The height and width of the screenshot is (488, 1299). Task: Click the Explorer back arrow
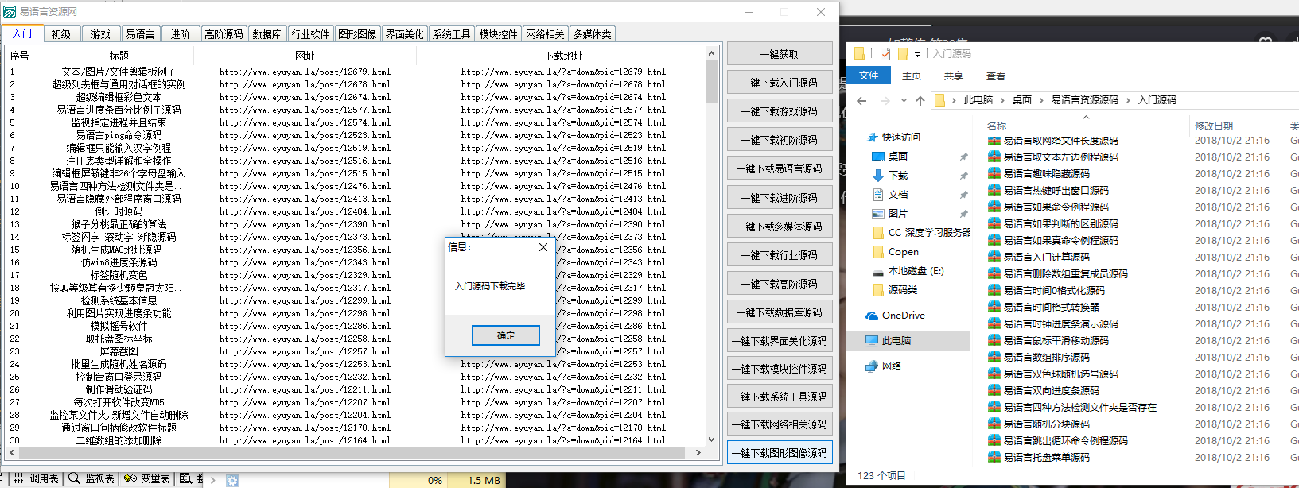tap(861, 101)
